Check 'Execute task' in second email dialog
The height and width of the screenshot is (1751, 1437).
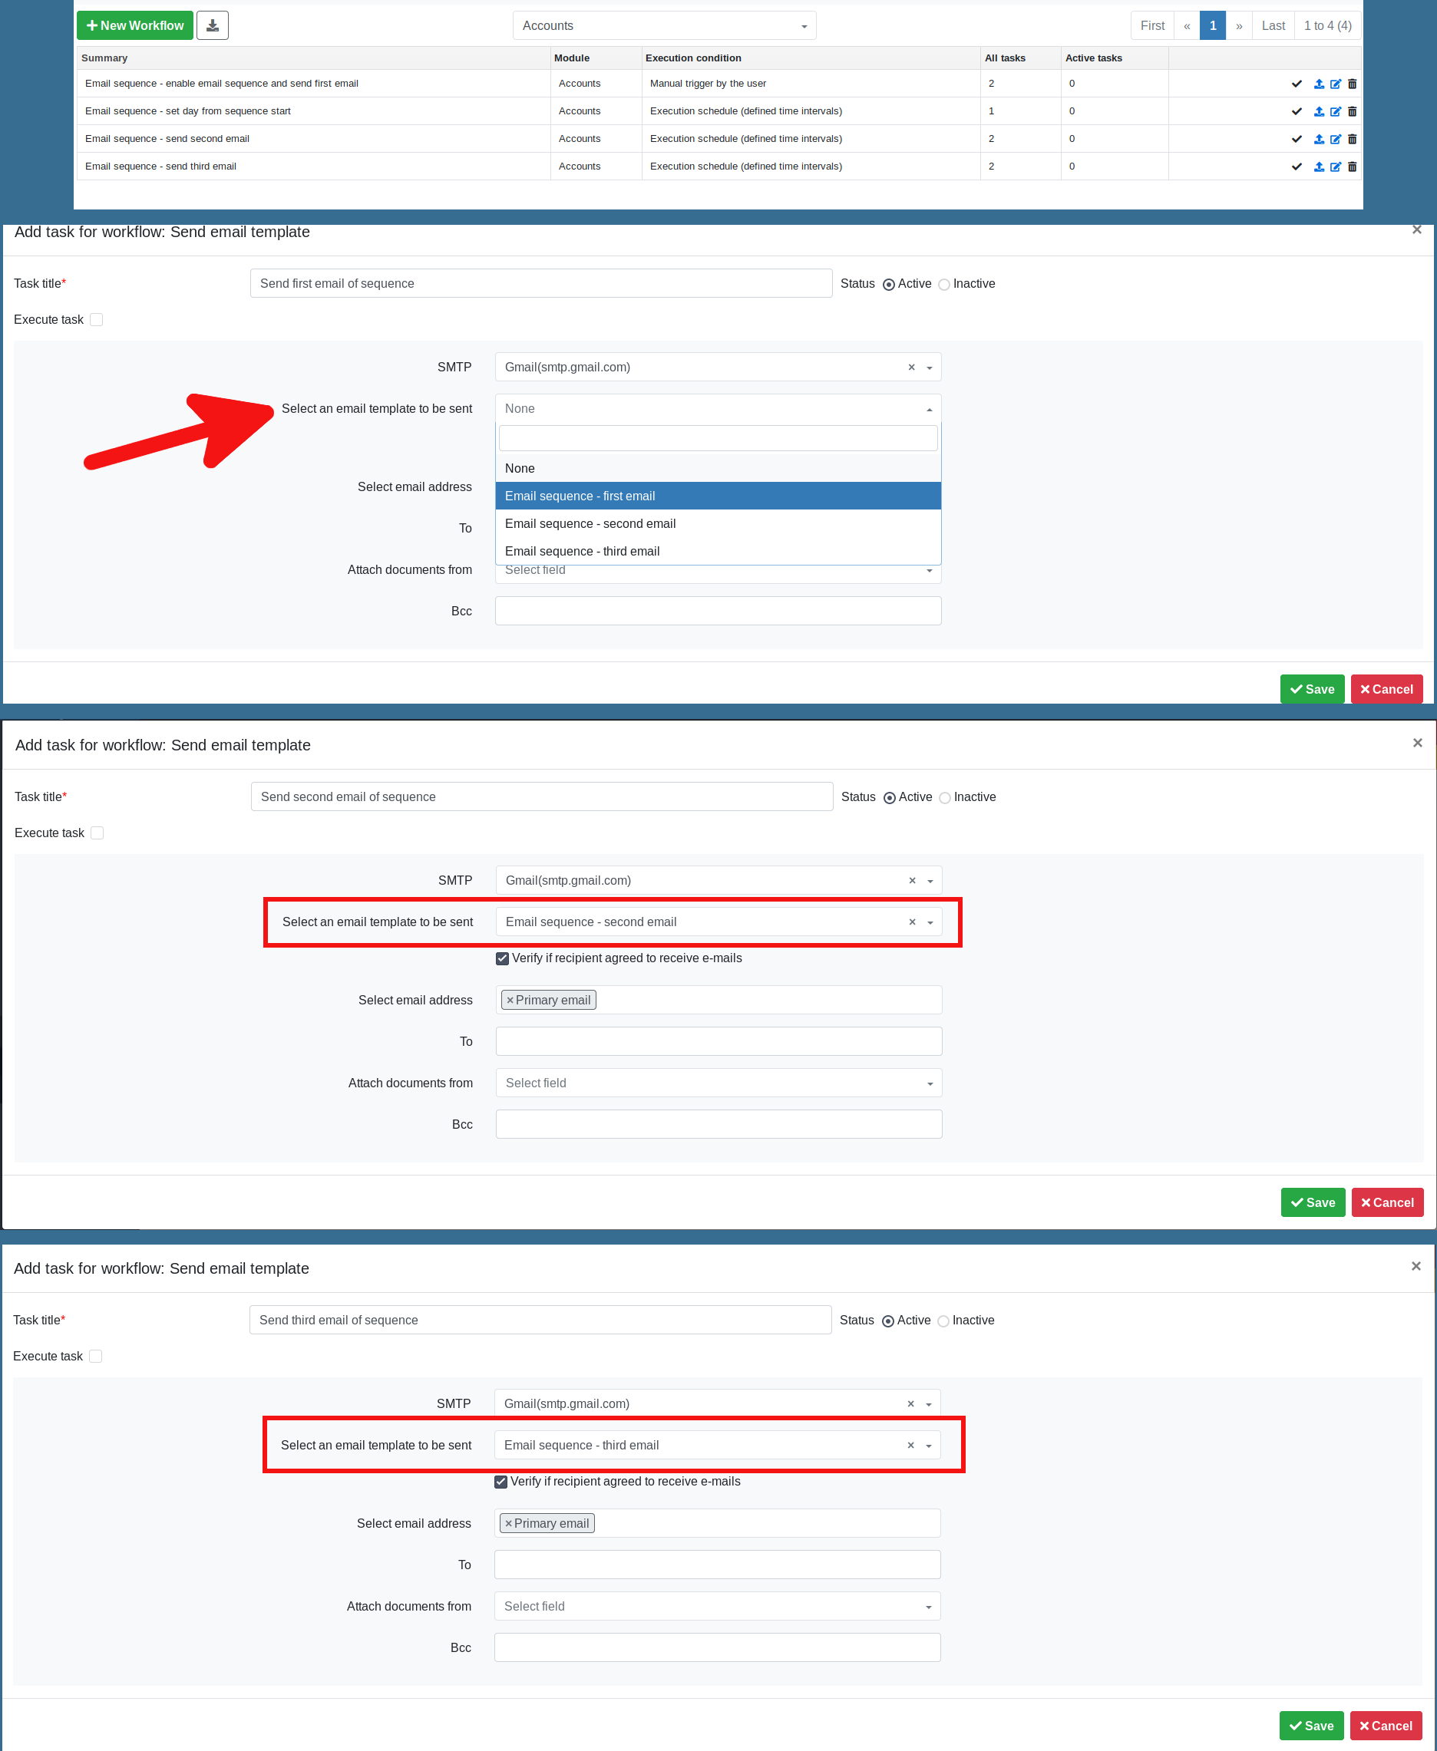(97, 833)
